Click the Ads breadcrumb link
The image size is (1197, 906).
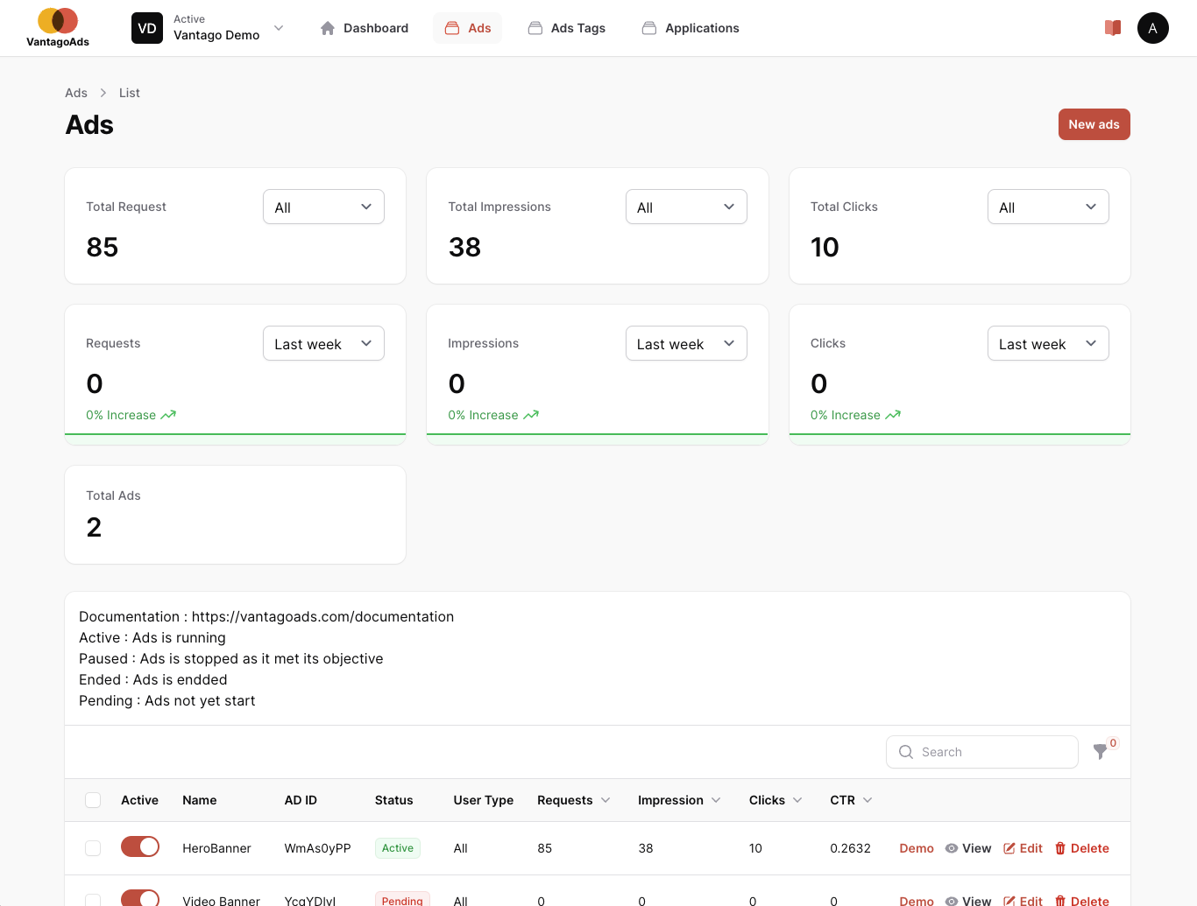pos(76,93)
